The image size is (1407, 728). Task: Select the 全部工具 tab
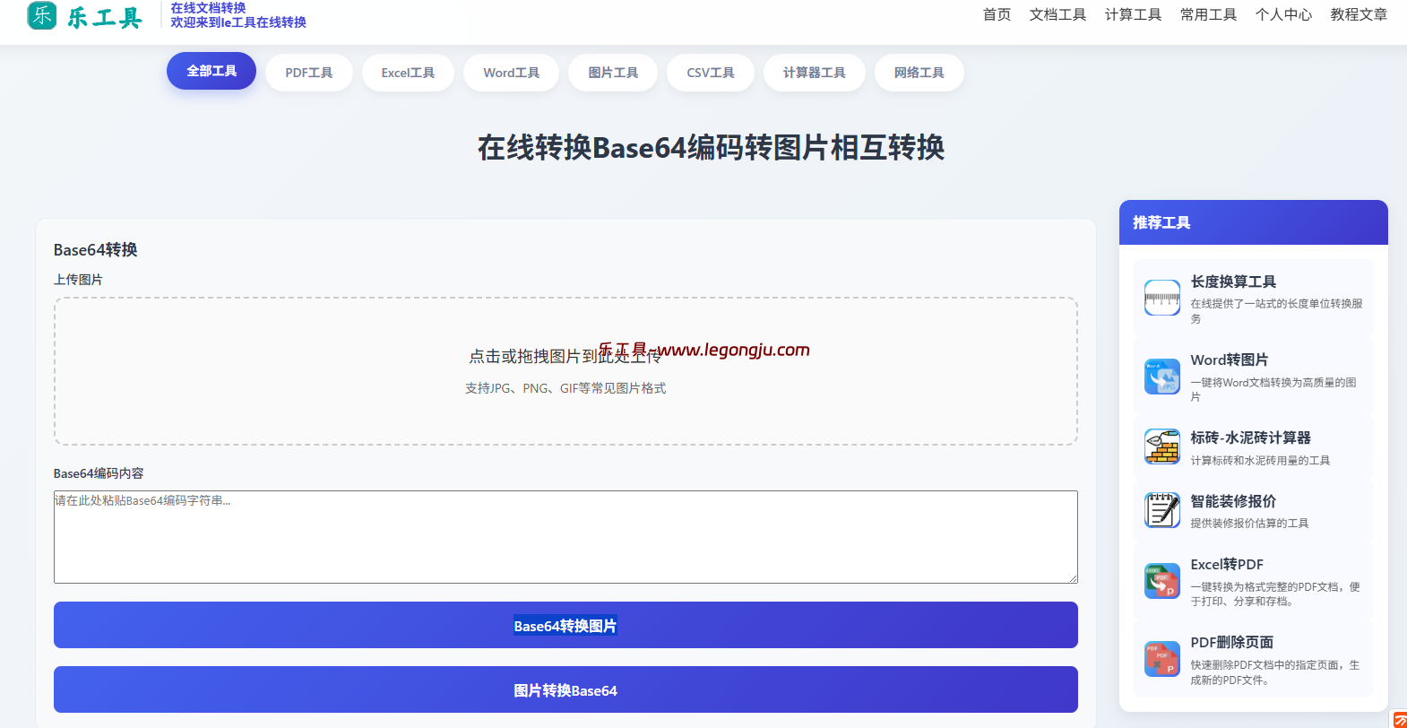(x=211, y=71)
